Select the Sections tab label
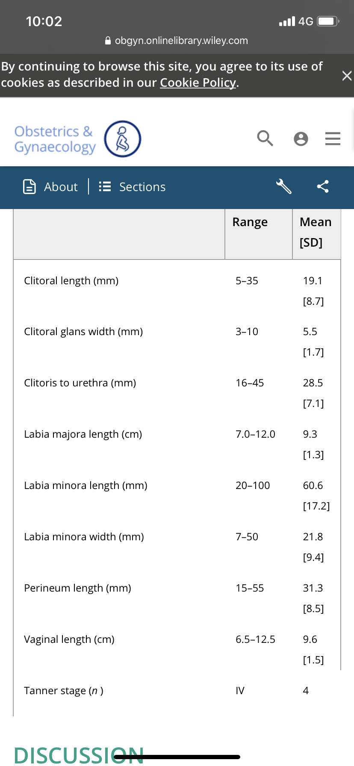 [142, 187]
